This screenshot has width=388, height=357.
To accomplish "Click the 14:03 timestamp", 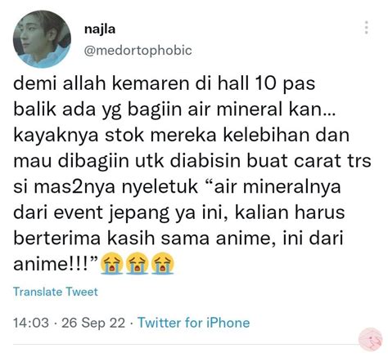I will click(31, 323).
